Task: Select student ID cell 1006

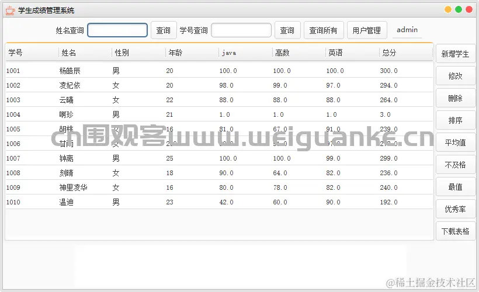Action: pos(13,144)
